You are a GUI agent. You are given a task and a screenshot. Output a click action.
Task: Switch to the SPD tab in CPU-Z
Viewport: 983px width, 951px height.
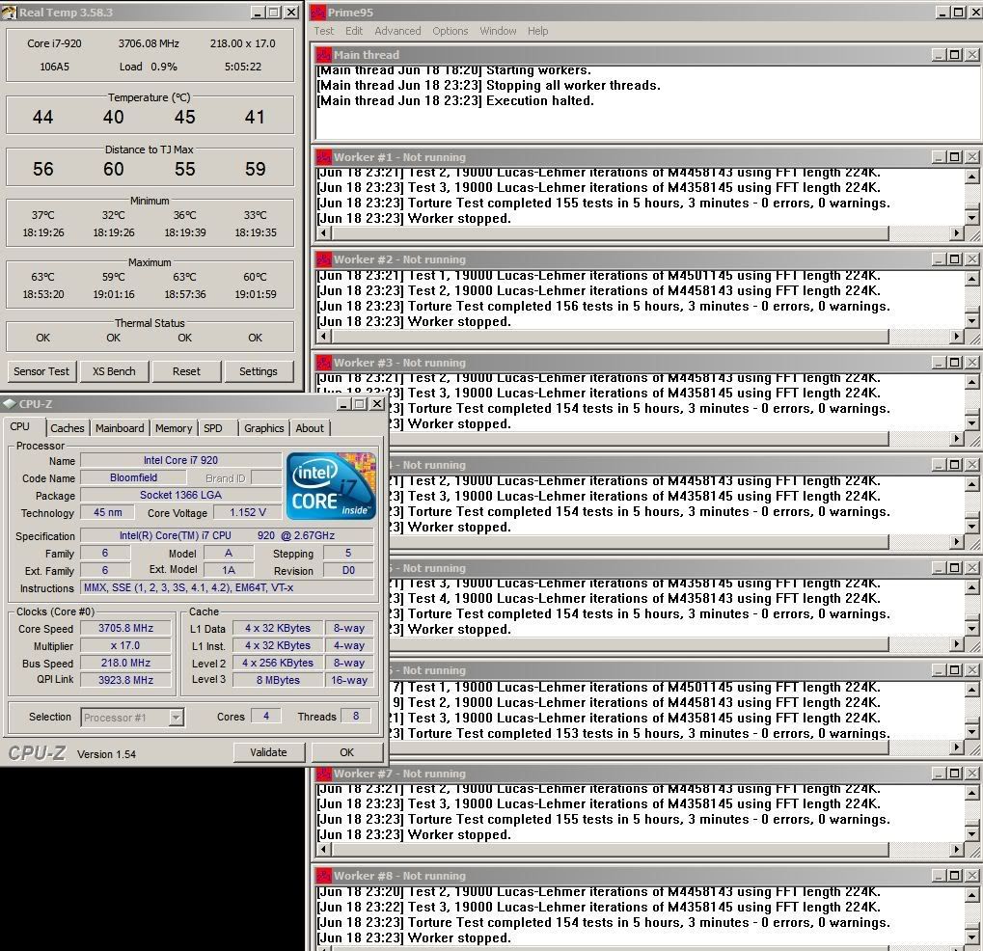pyautogui.click(x=213, y=428)
